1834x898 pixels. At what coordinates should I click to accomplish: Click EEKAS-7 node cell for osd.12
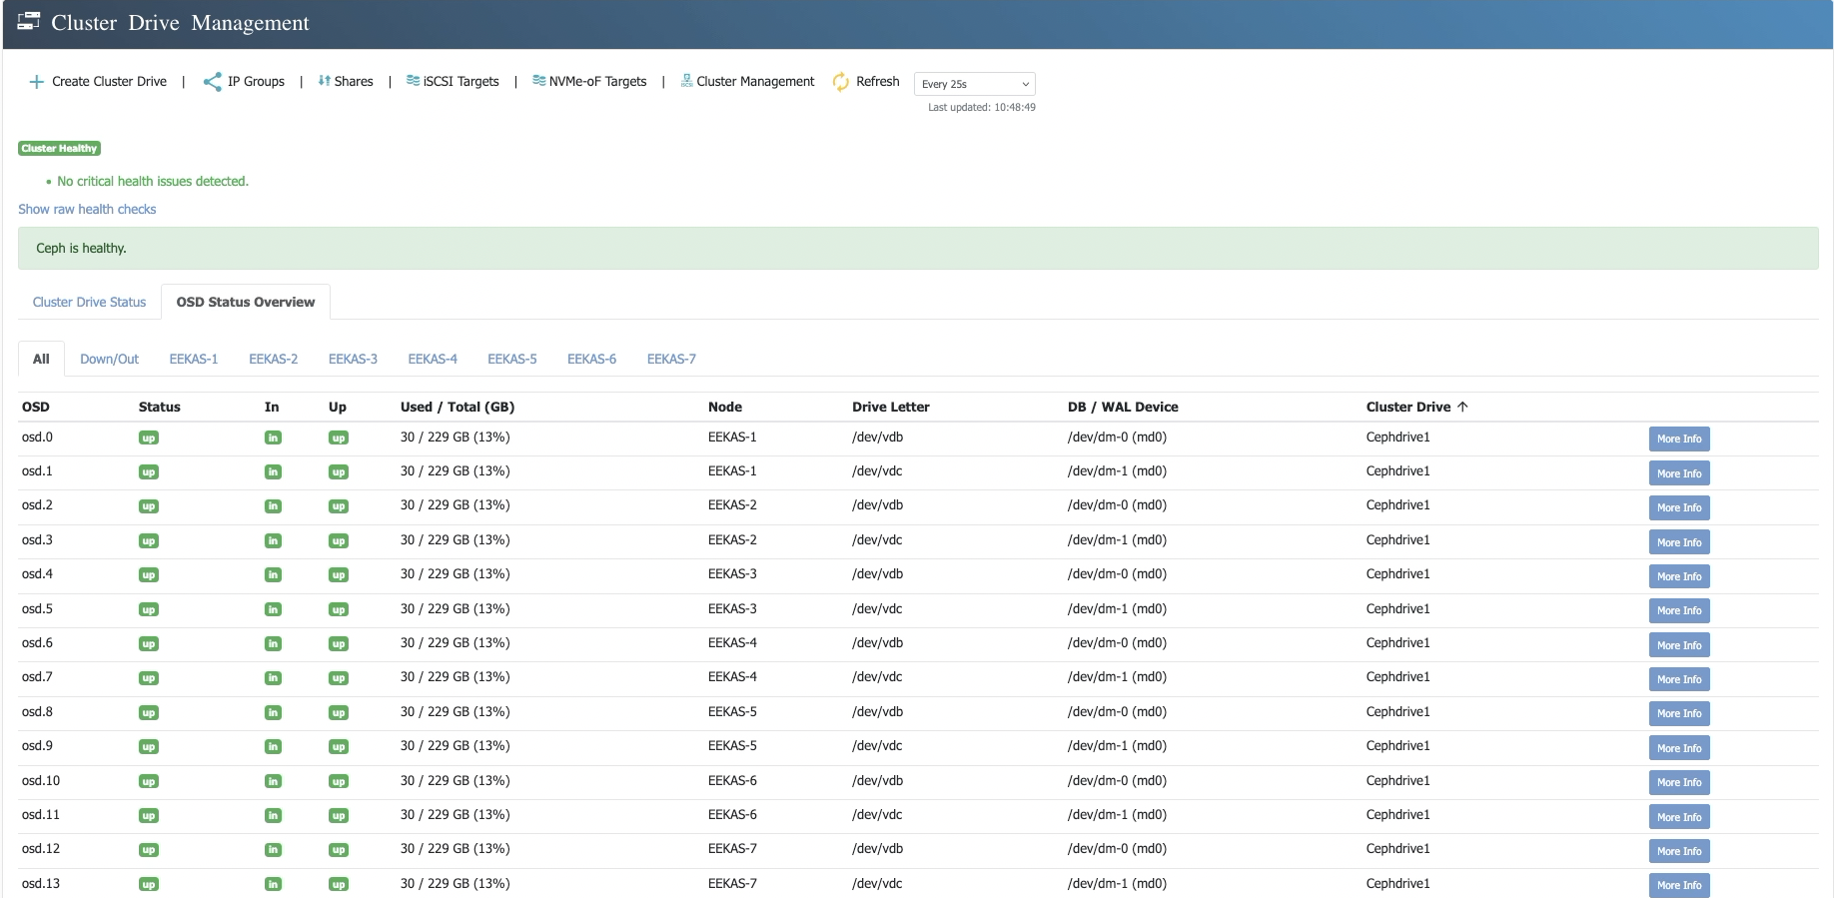point(732,848)
